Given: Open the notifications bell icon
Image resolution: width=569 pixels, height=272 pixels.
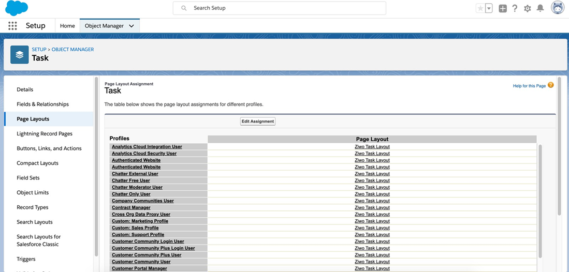Looking at the screenshot, I should (x=541, y=8).
